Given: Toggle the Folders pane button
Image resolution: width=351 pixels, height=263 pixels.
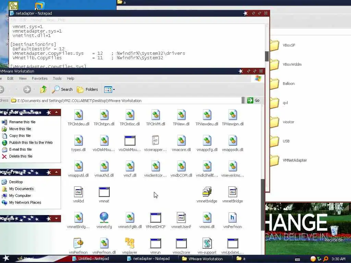Looking at the screenshot, I should (87, 89).
